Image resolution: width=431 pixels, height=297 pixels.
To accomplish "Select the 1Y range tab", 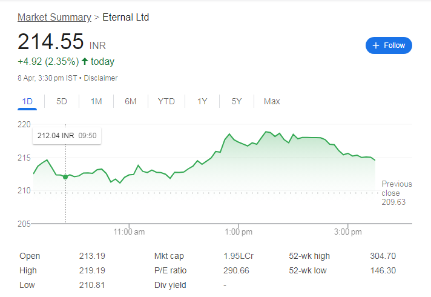I will pyautogui.click(x=202, y=101).
